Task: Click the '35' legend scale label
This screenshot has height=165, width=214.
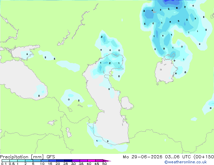Action: [81, 164]
